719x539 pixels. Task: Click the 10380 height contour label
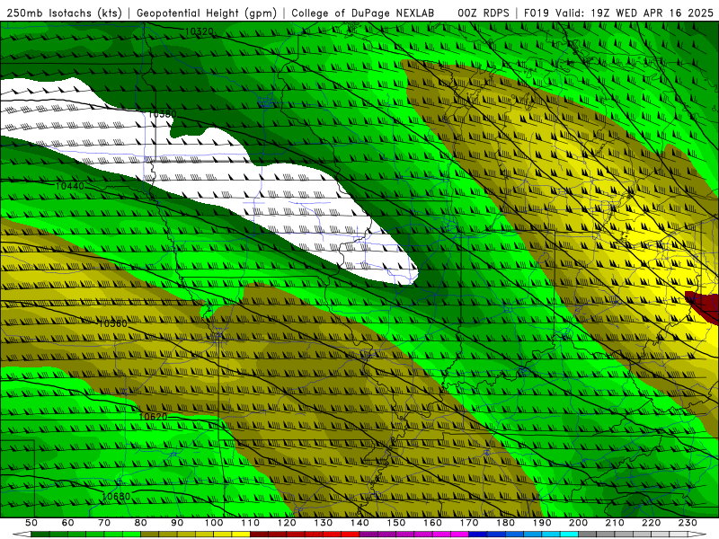click(163, 114)
